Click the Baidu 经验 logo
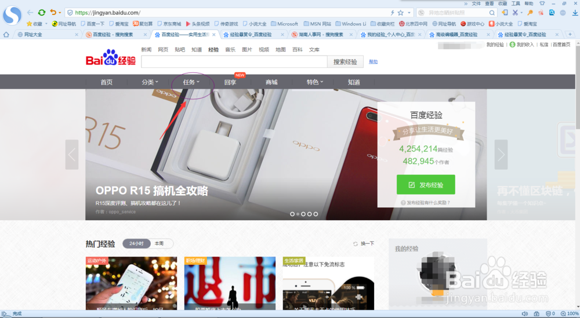580x318 pixels. pyautogui.click(x=111, y=57)
